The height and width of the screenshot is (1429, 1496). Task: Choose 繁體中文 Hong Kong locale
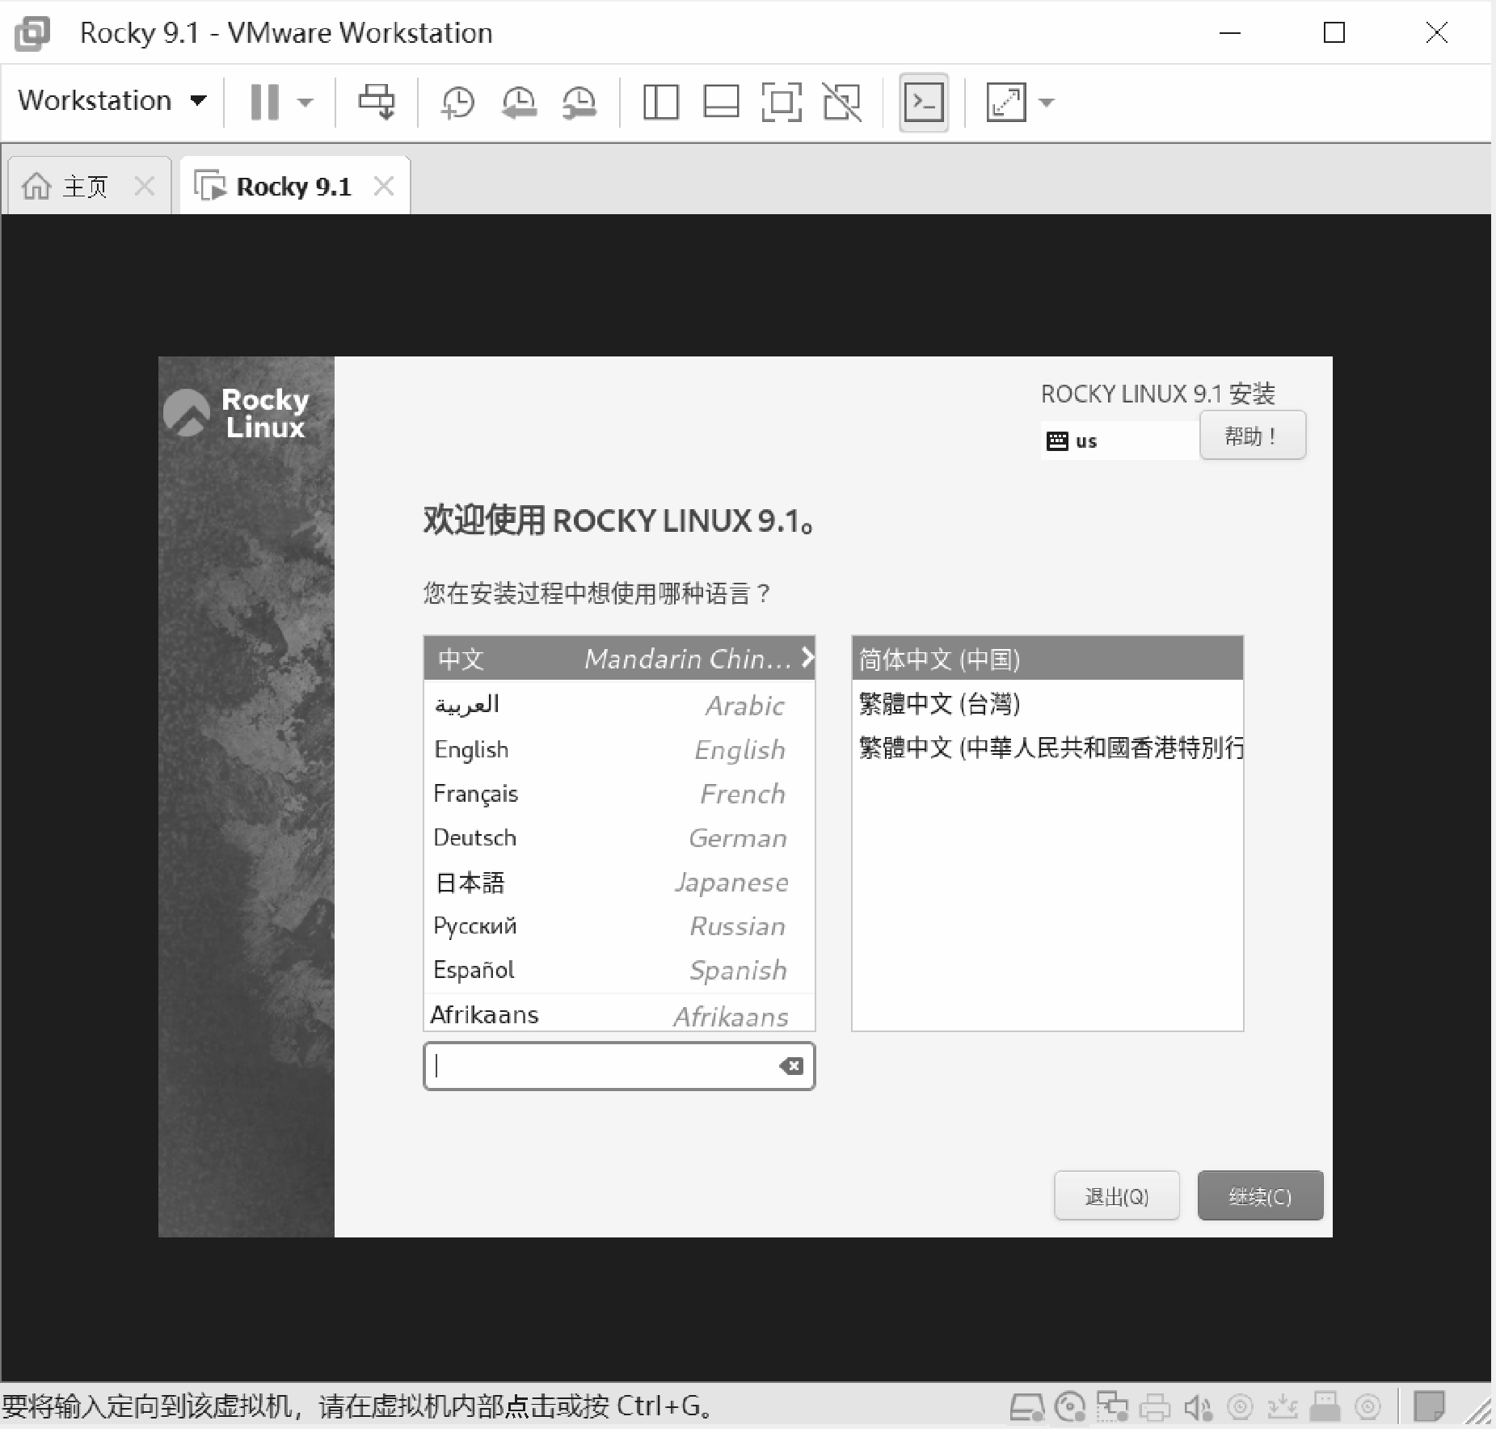tap(1047, 748)
